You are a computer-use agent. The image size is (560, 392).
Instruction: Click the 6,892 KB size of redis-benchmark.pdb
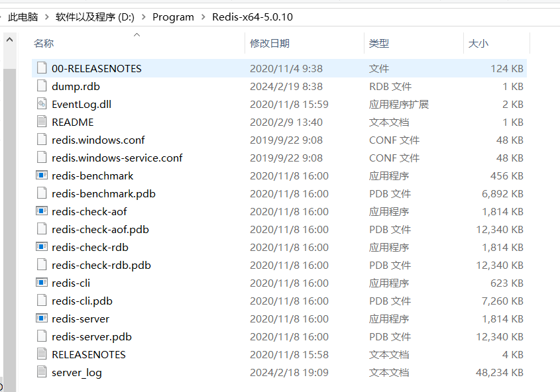(x=502, y=193)
